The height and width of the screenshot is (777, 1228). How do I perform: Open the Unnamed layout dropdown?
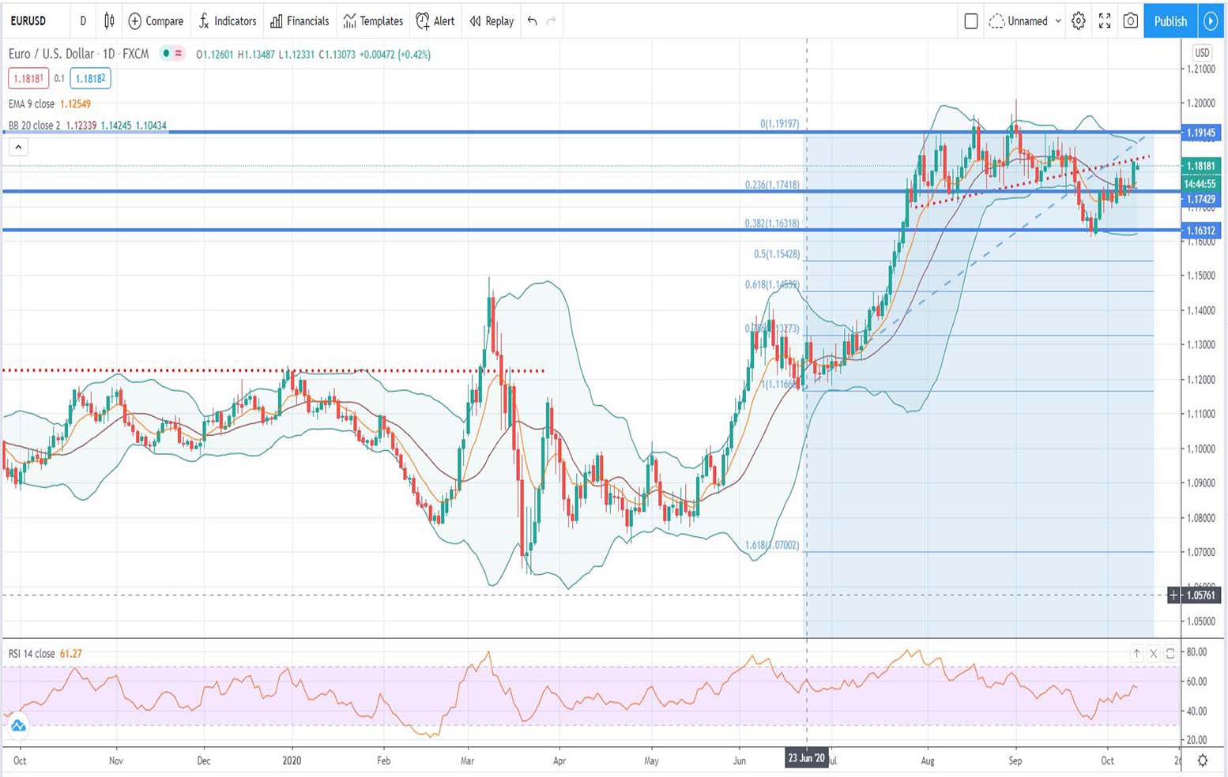click(x=1026, y=21)
